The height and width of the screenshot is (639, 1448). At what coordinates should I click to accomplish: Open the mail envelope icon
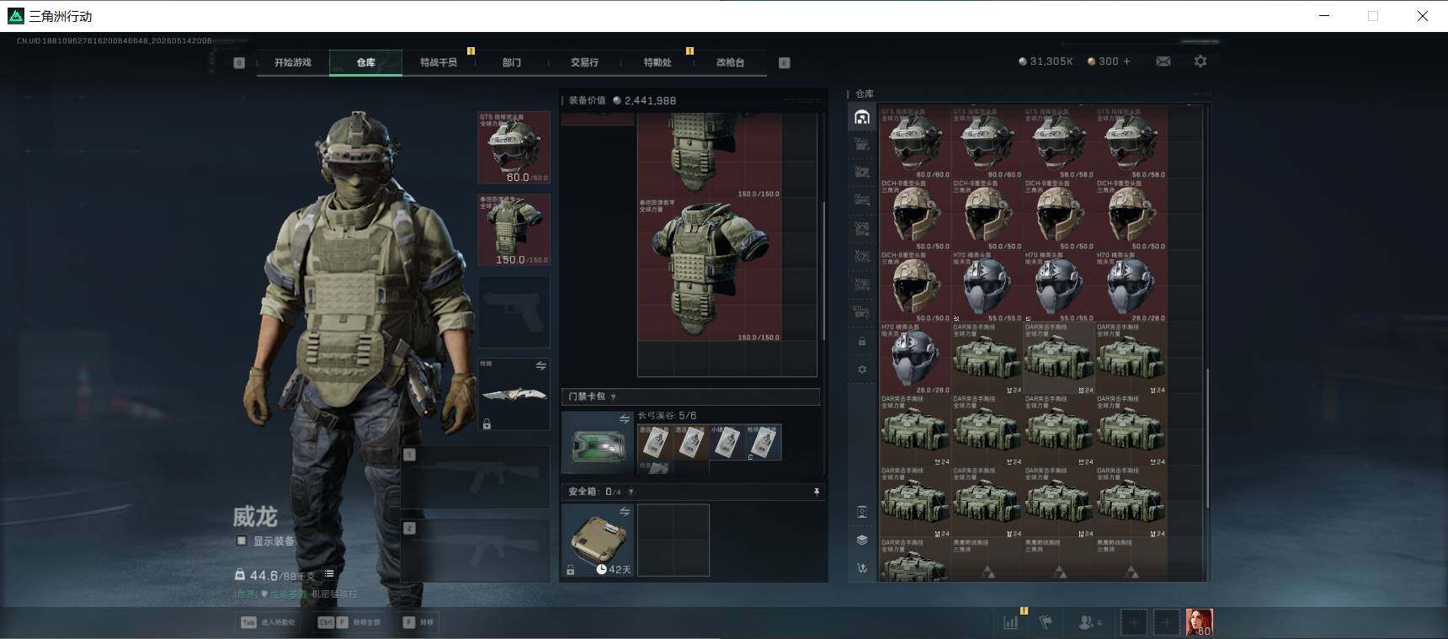click(x=1163, y=61)
